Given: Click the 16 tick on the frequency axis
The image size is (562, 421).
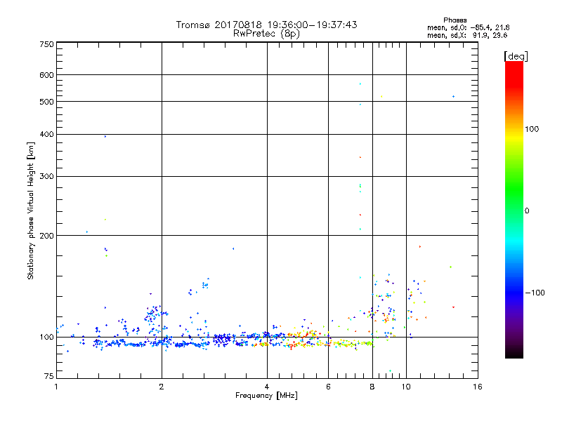Looking at the screenshot, I should coord(477,387).
